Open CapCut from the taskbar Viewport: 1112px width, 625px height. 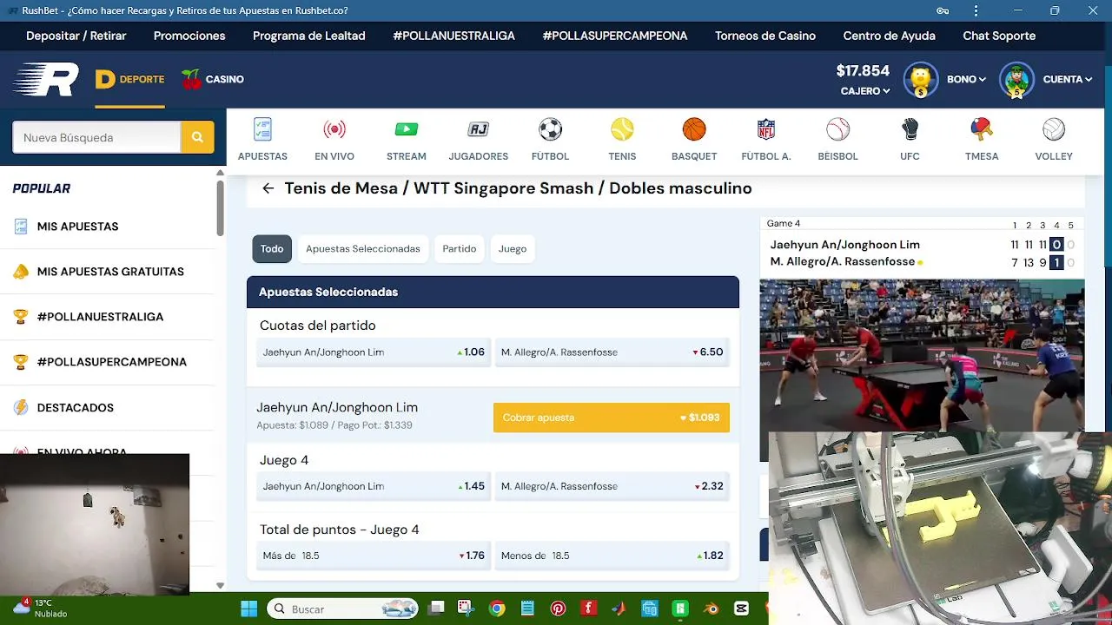(741, 609)
